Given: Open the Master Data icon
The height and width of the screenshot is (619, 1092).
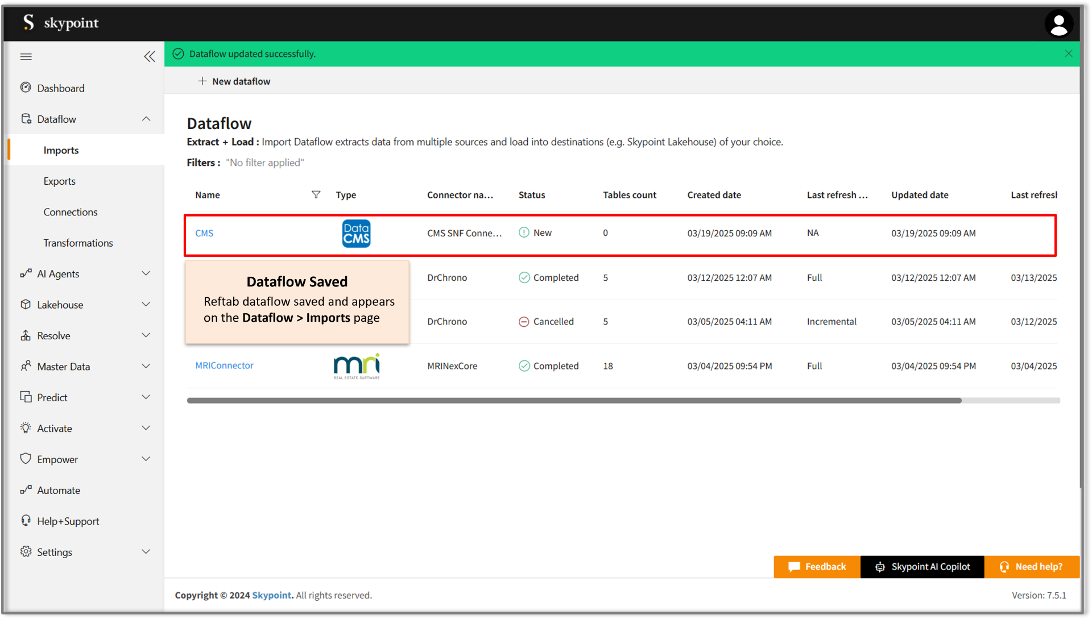Looking at the screenshot, I should point(26,366).
